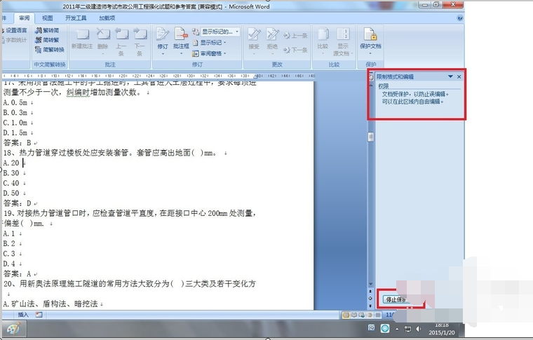Close the 限制格式和编辑 task pane
The height and width of the screenshot is (340, 533).
[x=459, y=76]
